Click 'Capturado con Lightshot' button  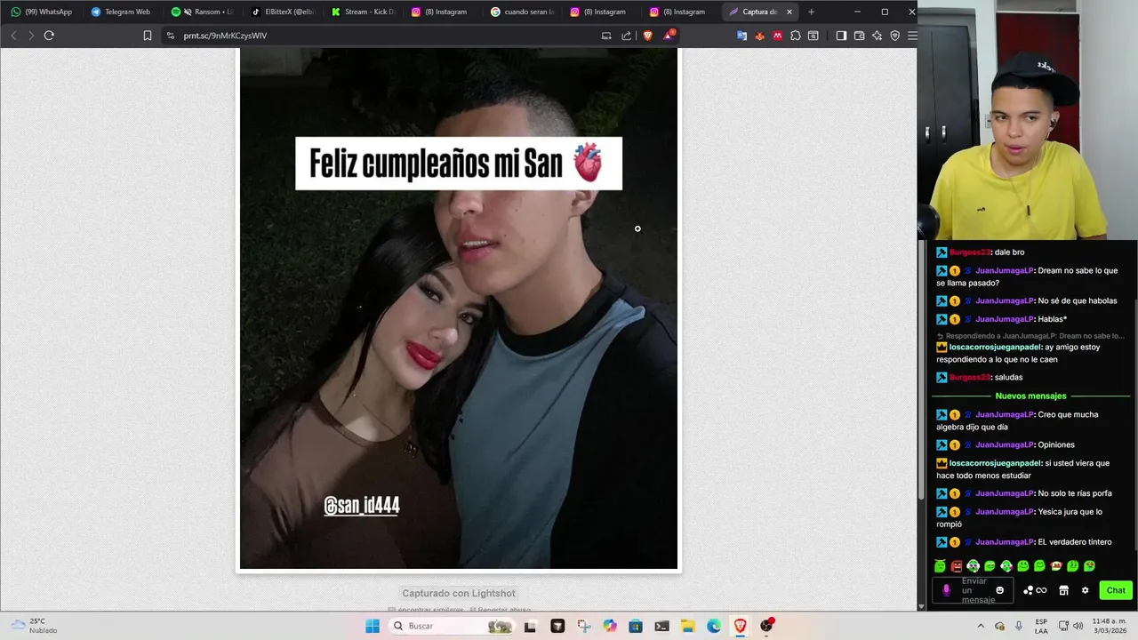click(x=459, y=593)
